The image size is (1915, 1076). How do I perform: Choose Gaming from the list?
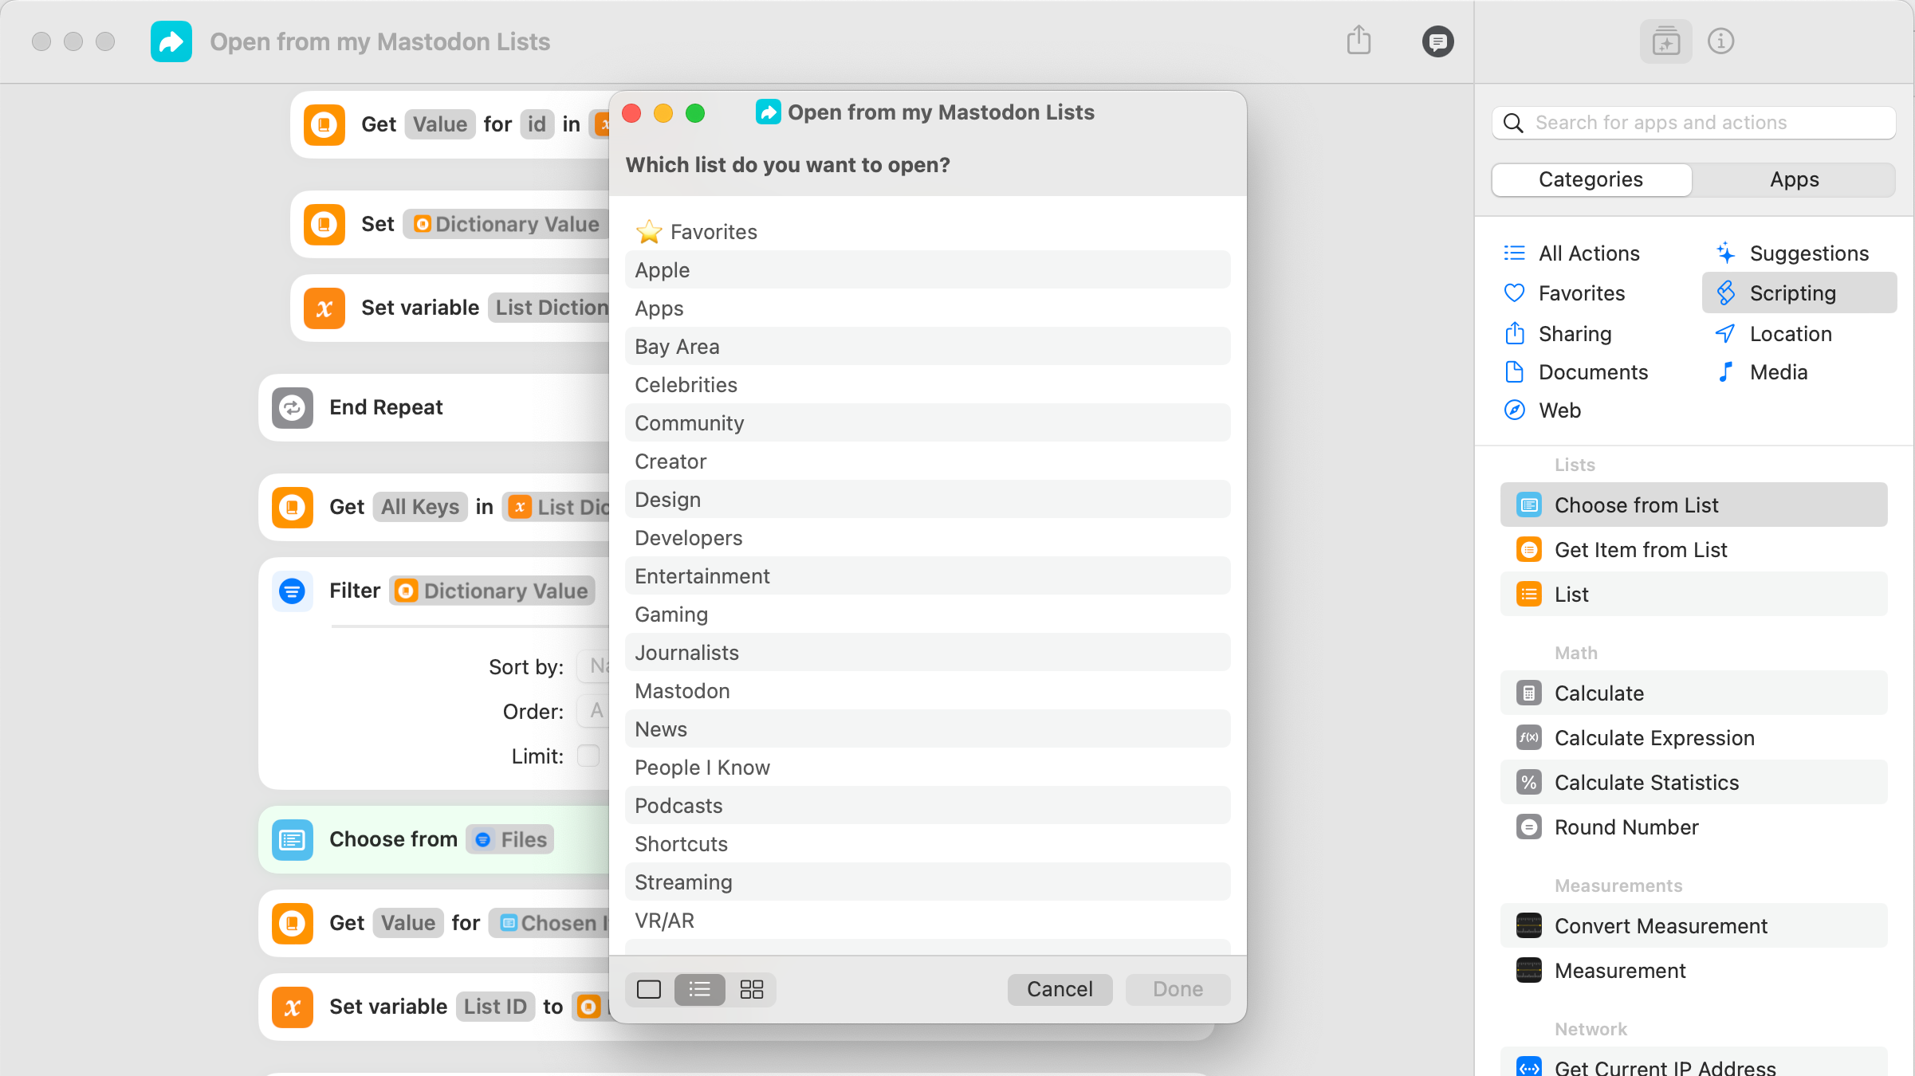927,615
